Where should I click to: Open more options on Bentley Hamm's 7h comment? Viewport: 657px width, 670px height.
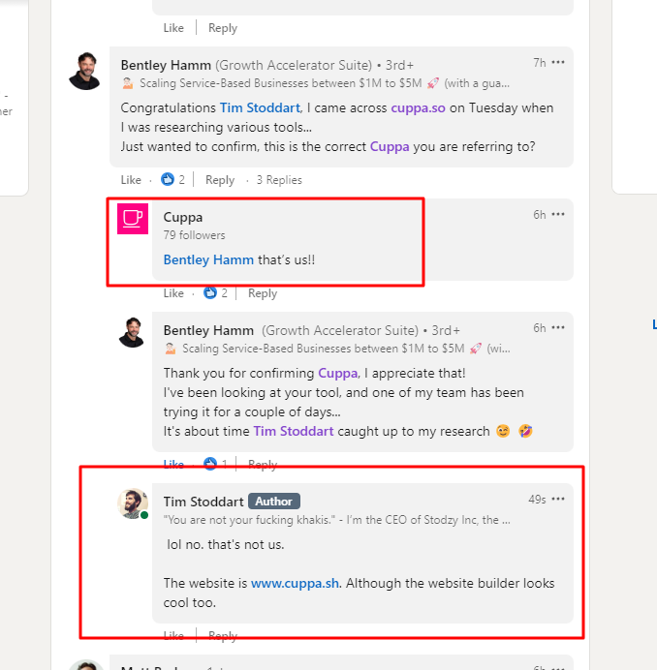point(558,62)
